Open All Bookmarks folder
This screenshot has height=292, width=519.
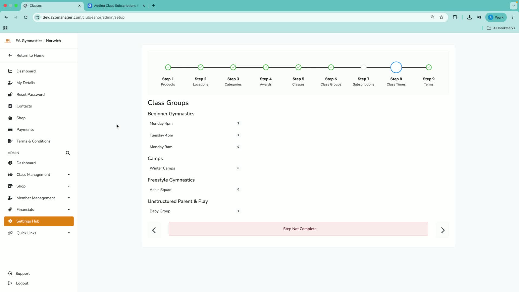pos(501,28)
